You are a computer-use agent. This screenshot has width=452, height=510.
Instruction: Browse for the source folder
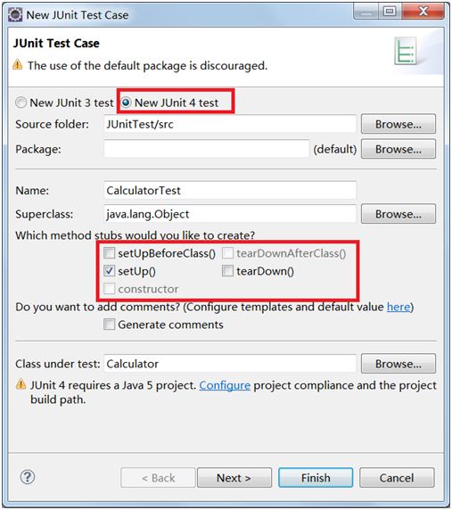point(399,124)
